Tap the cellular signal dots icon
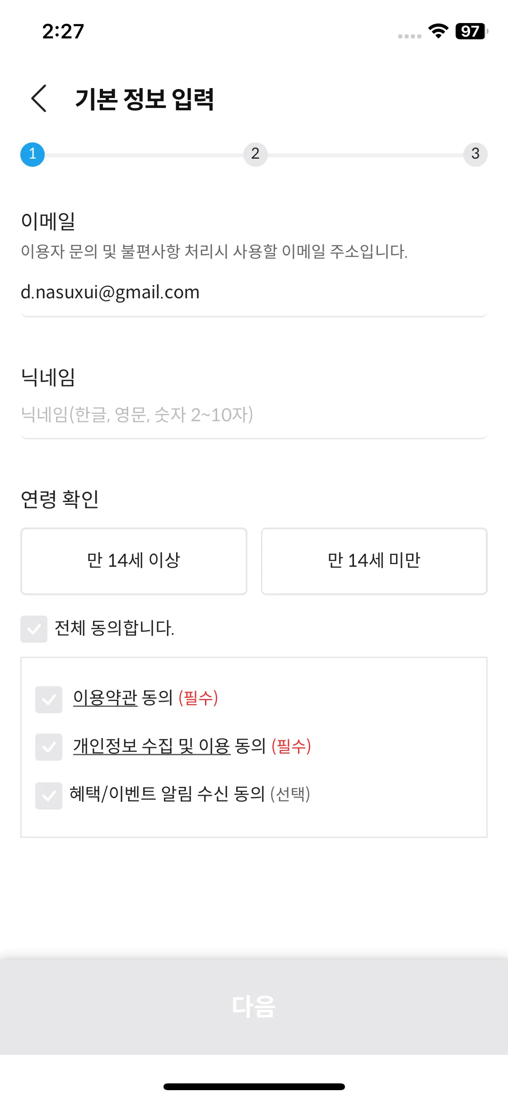The height and width of the screenshot is (1101, 508). (410, 36)
